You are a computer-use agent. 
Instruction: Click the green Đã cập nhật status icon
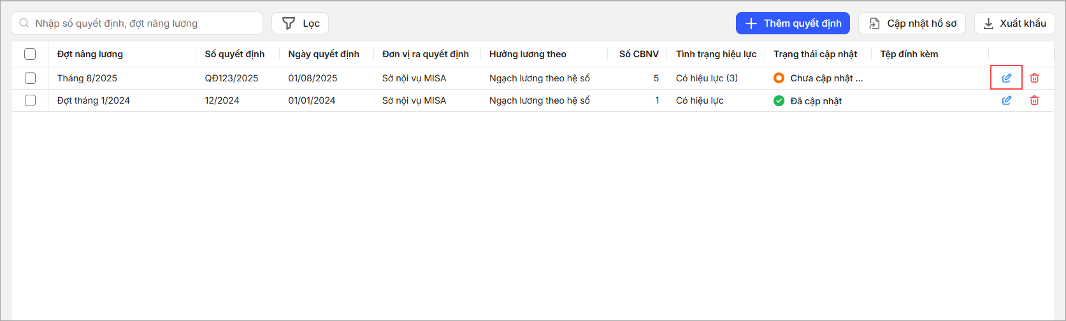tap(779, 100)
